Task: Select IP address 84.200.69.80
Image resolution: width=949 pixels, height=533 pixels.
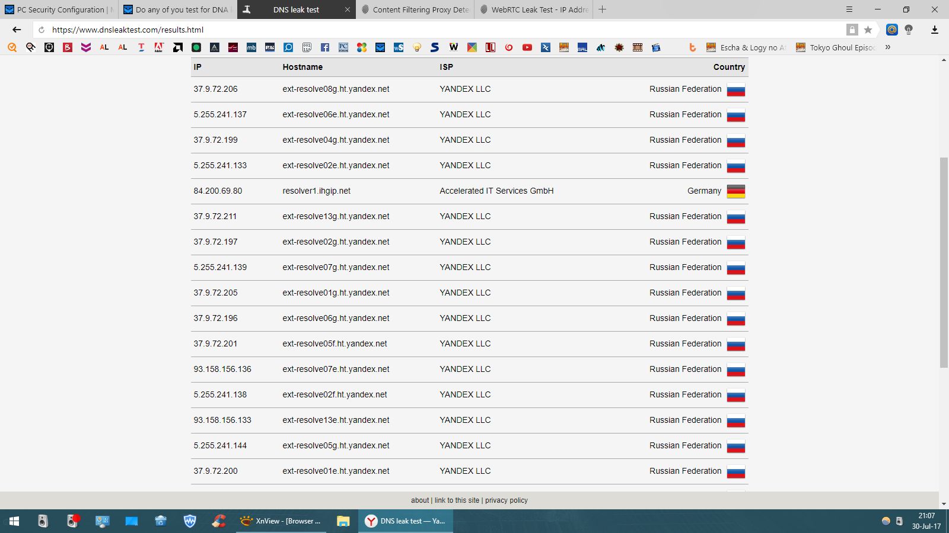Action: click(218, 191)
